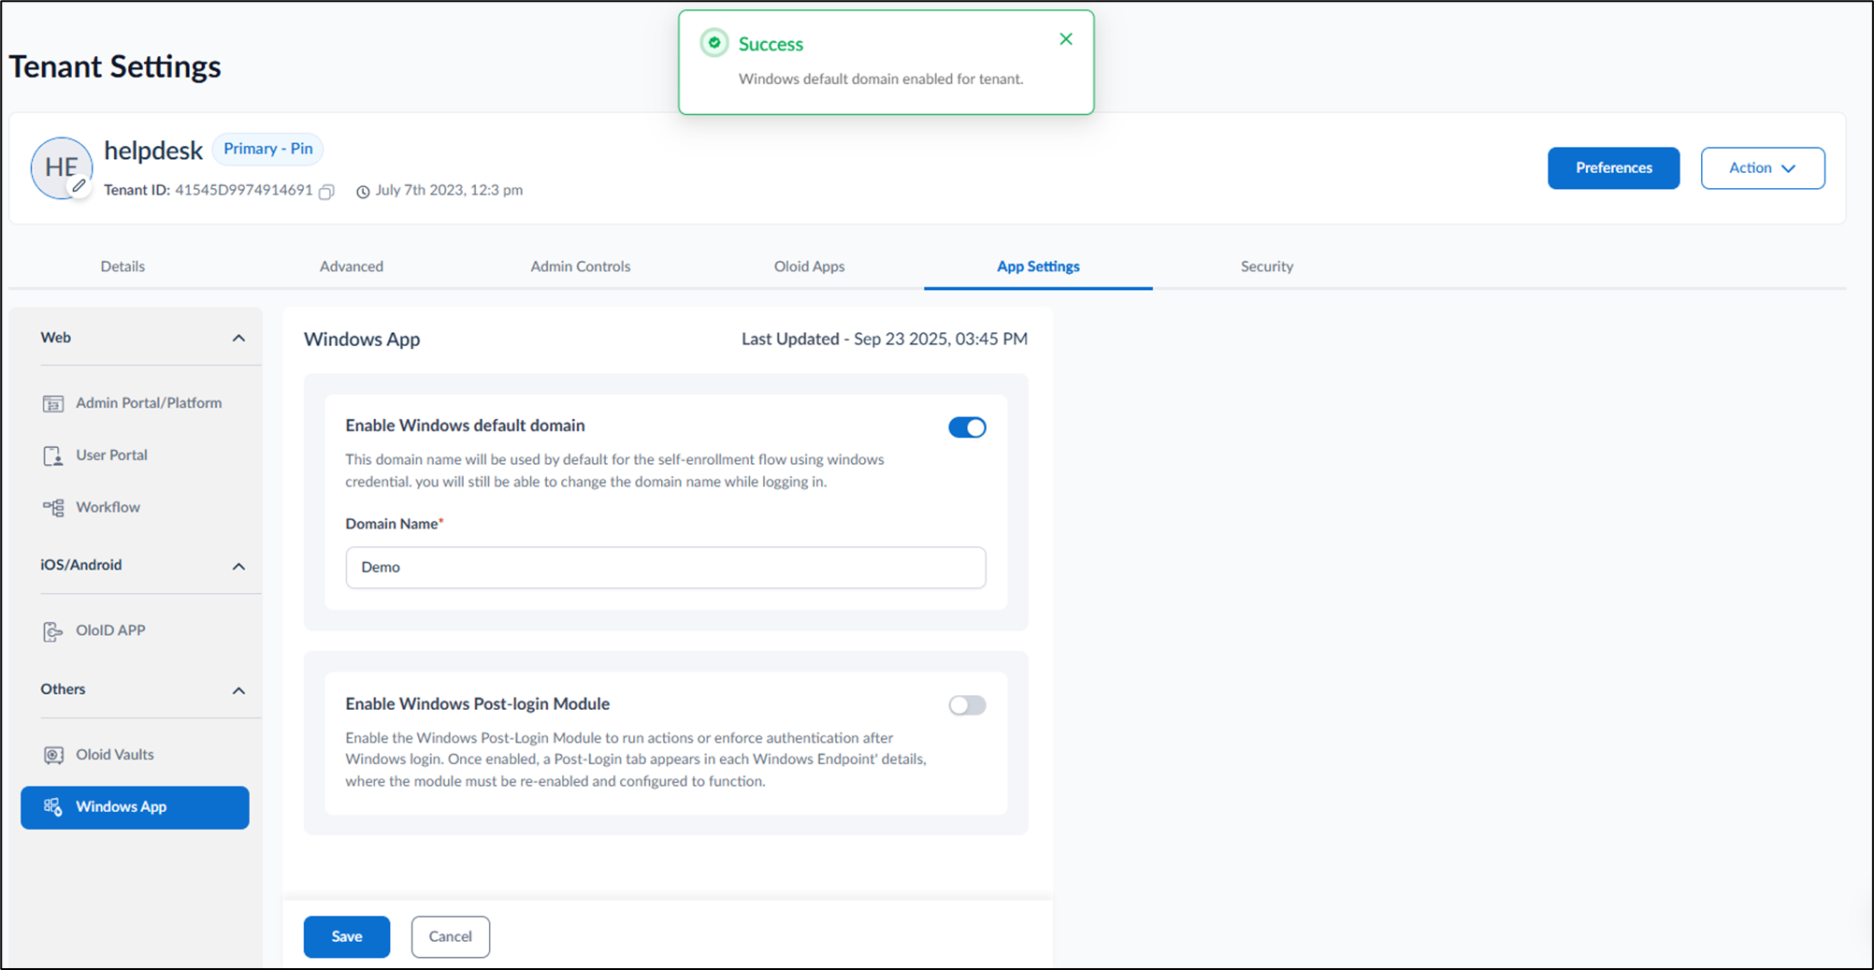
Task: Open the Security tab
Action: [1267, 267]
